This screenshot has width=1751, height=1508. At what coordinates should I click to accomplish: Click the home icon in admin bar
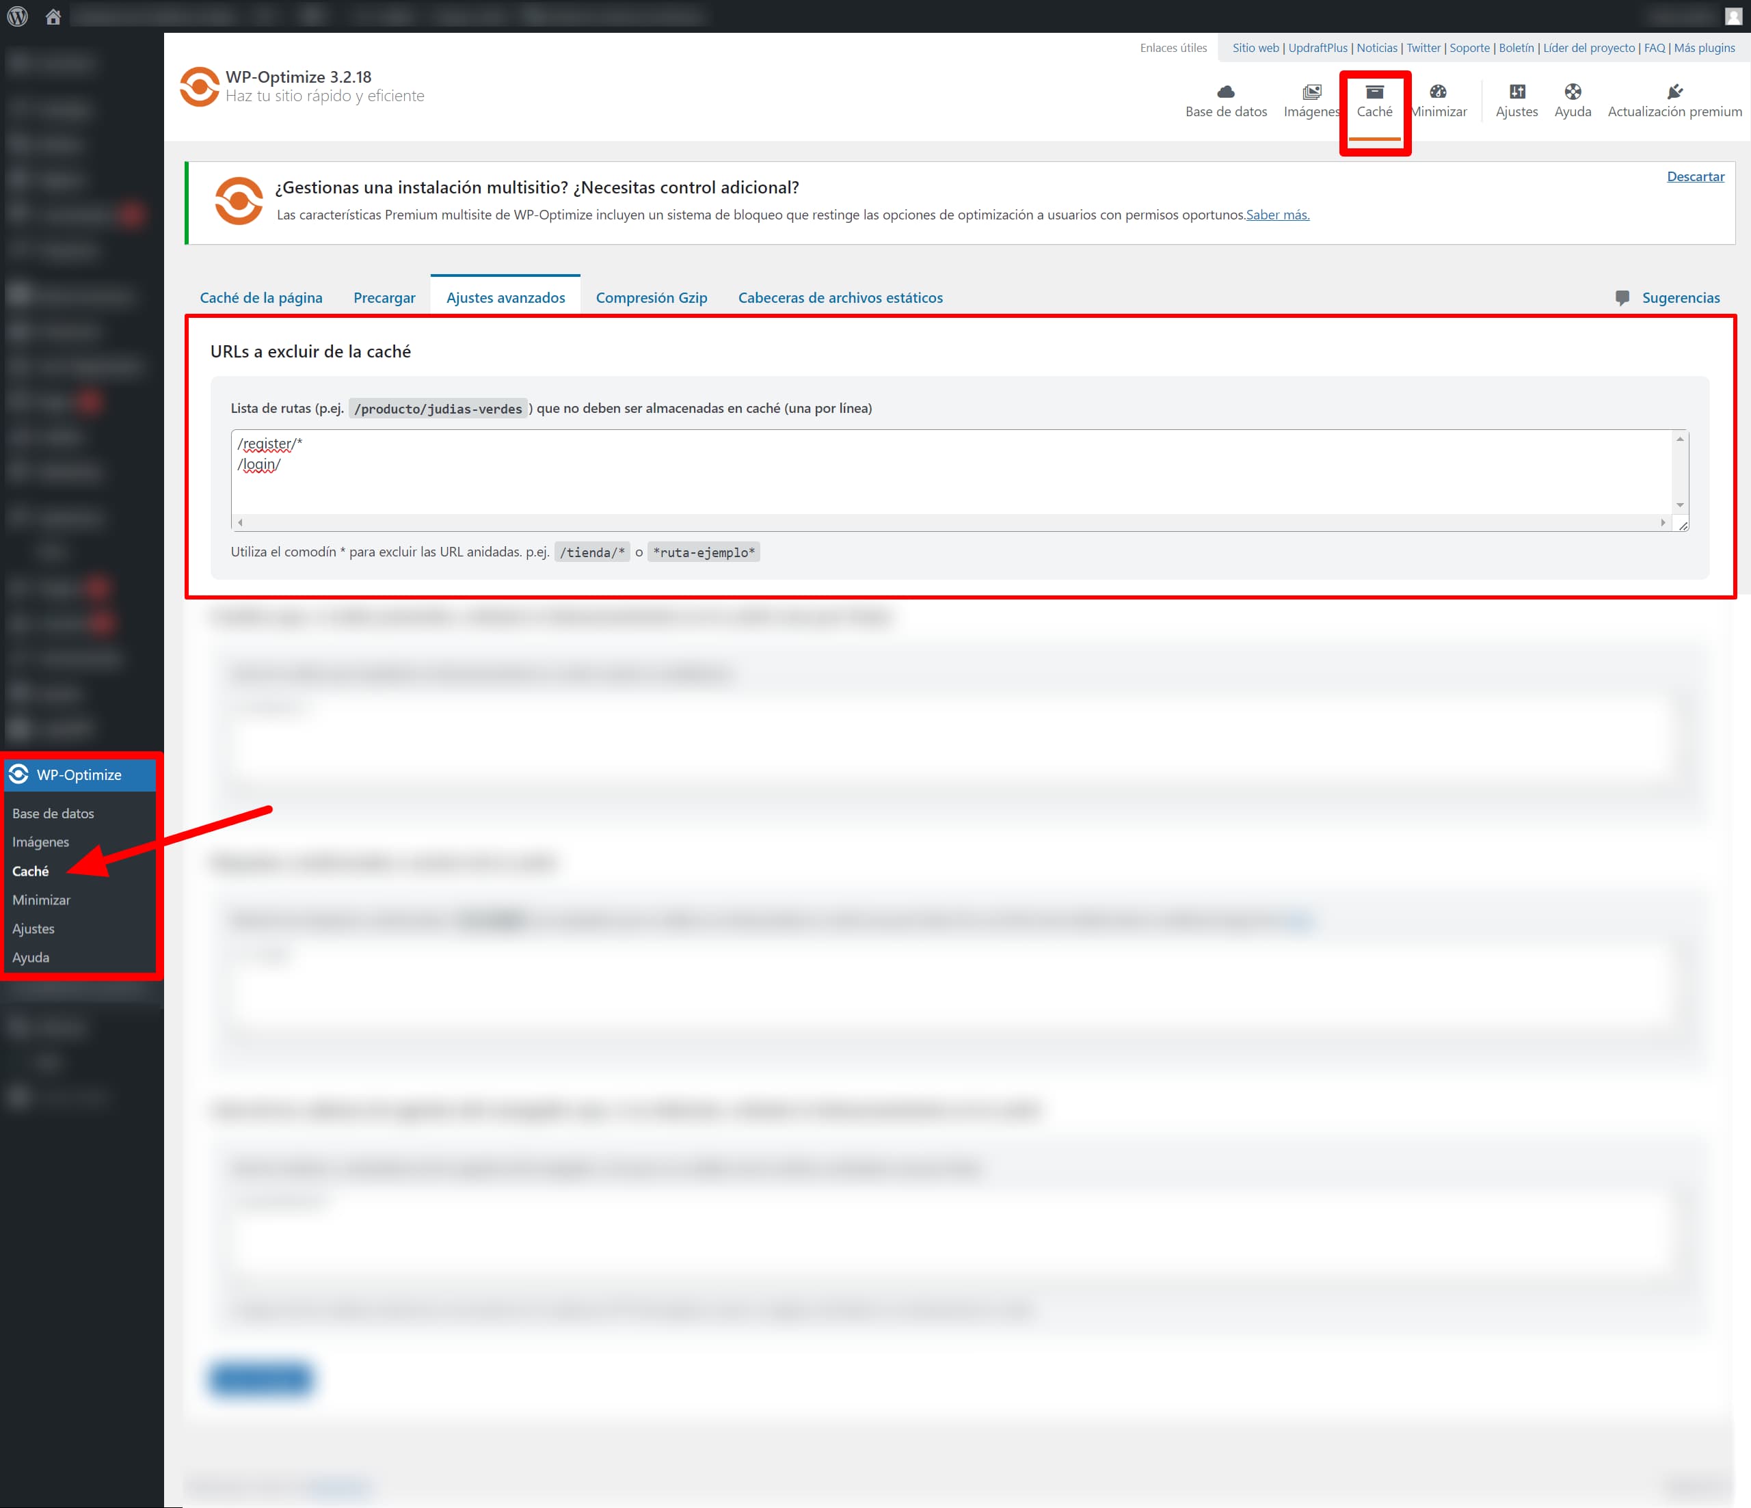pos(53,16)
